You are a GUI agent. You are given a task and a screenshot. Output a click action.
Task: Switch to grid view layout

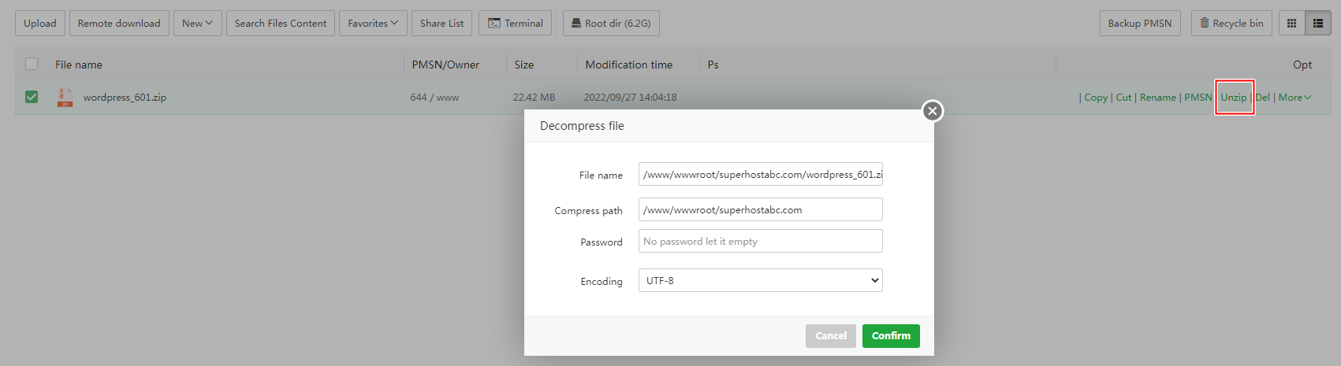point(1291,24)
